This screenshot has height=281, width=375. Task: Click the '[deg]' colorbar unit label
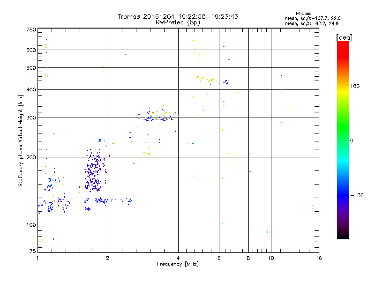click(x=344, y=37)
